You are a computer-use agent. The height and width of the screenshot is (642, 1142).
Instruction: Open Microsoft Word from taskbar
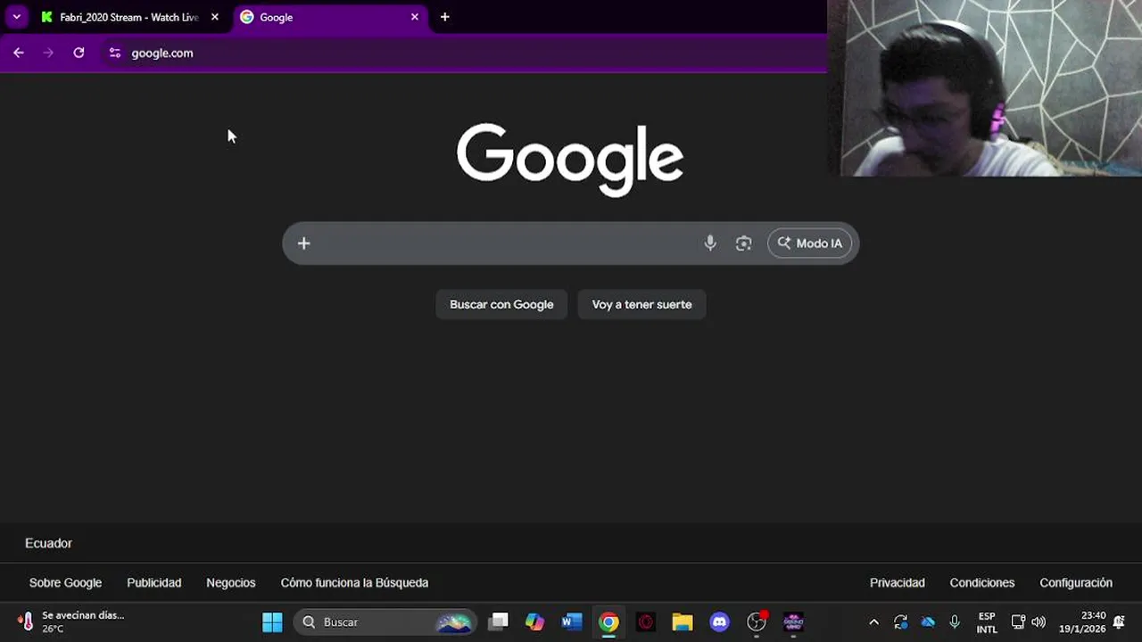pyautogui.click(x=572, y=621)
